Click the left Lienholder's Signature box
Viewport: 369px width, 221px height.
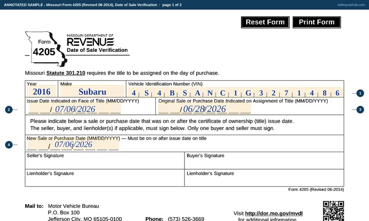pyautogui.click(x=105, y=178)
